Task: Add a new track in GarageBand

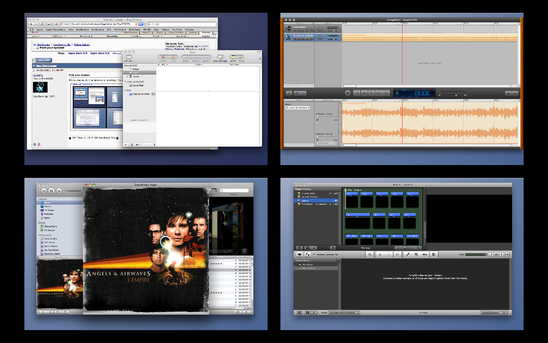Action: [x=289, y=93]
